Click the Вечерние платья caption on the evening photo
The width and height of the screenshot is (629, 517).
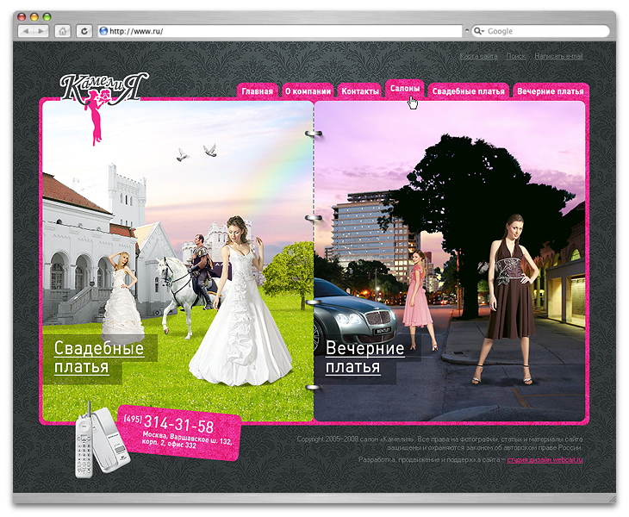364,358
